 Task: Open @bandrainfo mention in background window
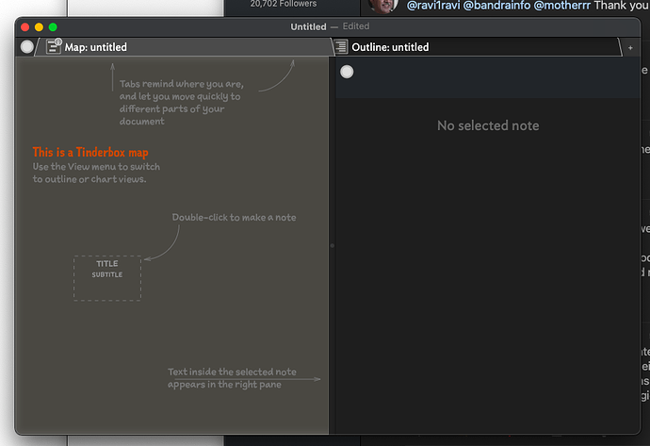[x=496, y=6]
